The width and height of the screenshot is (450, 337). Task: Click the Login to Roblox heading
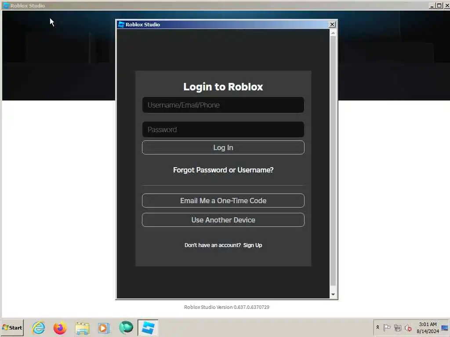point(223,86)
